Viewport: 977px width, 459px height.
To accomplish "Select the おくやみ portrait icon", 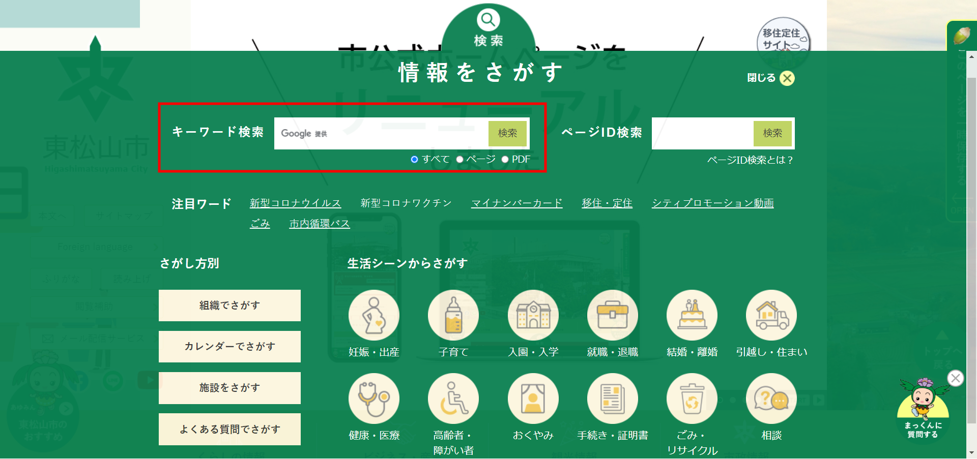I will pos(533,399).
